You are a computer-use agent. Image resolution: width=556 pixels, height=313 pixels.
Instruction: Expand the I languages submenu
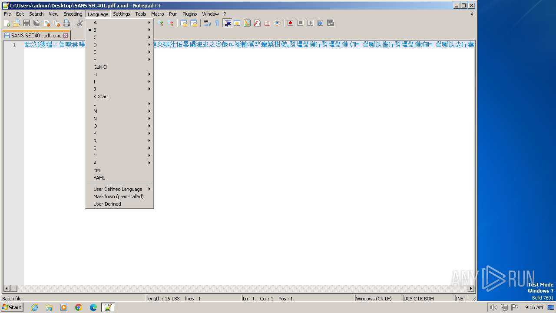click(120, 82)
